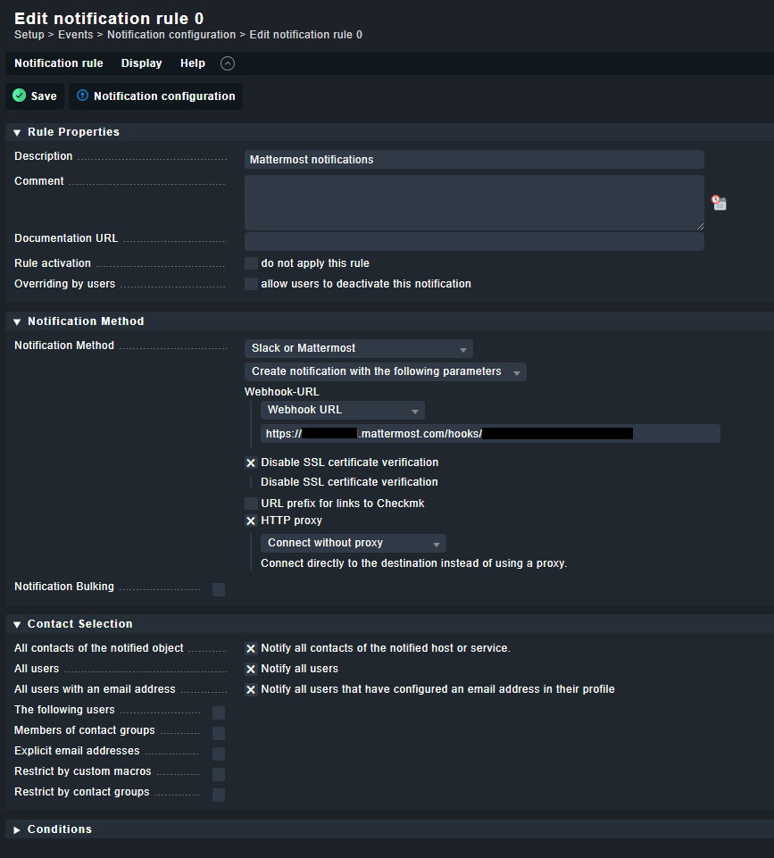Click inside the Documentation URL field

(473, 241)
